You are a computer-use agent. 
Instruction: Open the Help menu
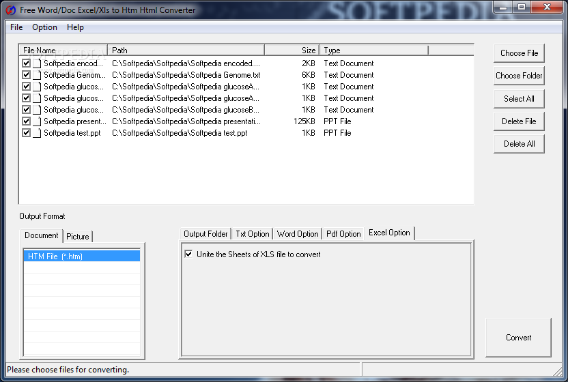(75, 27)
